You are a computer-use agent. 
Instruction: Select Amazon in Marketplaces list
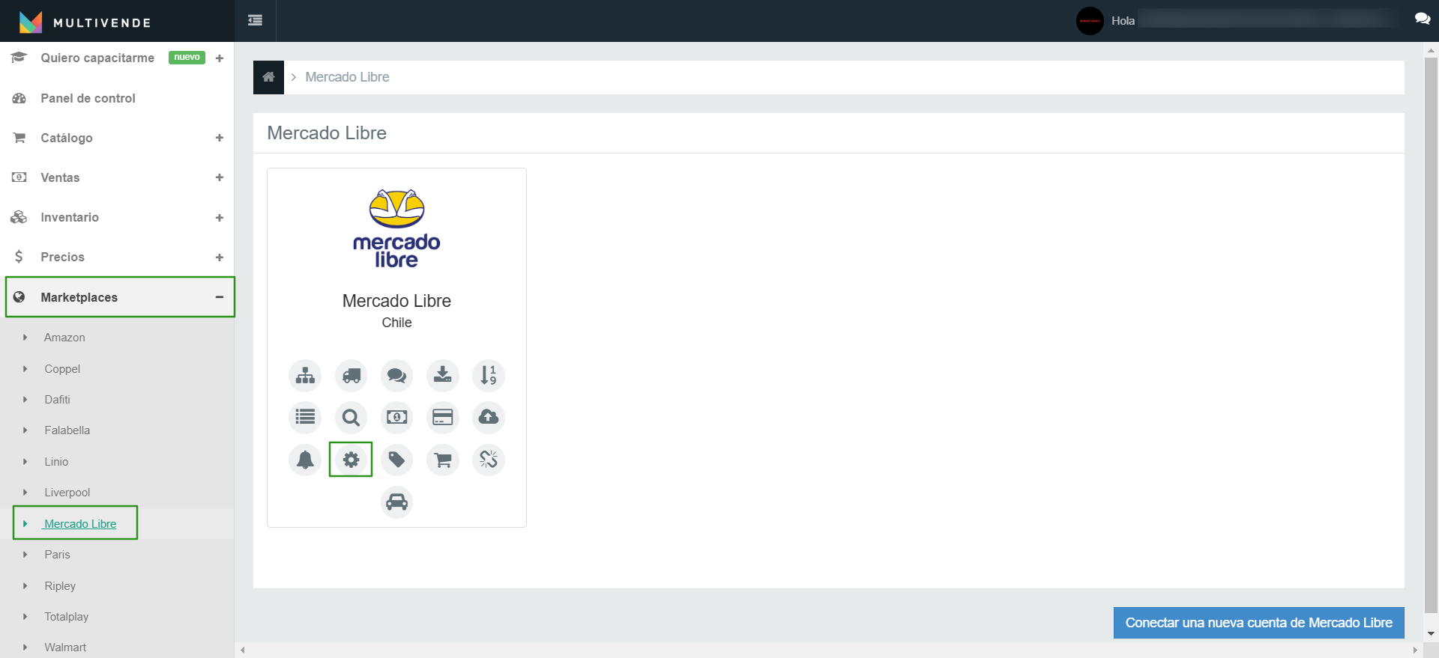click(64, 338)
